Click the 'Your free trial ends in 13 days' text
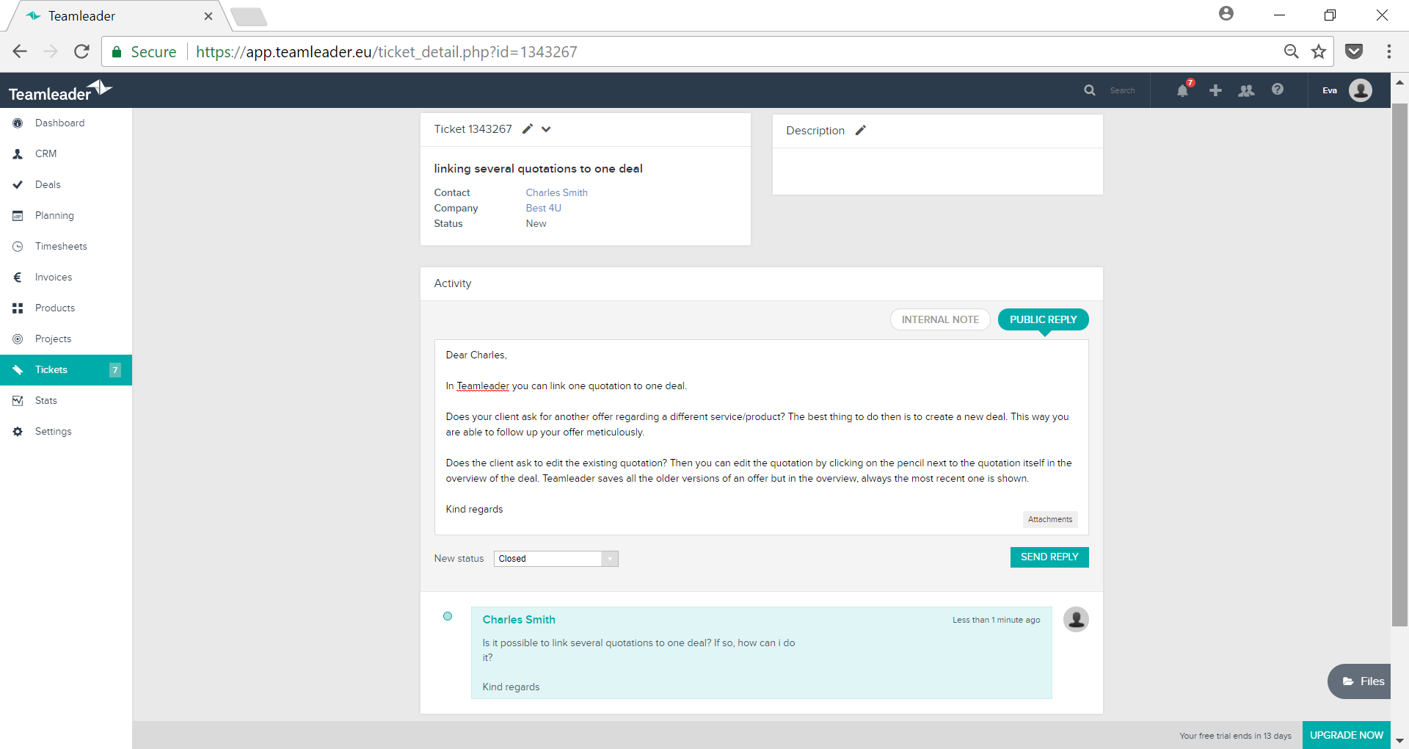1409x749 pixels. coord(1235,736)
